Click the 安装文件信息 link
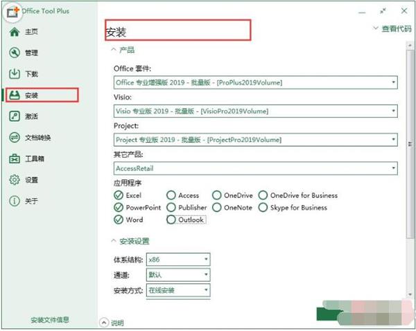Image resolution: width=416 pixels, height=331 pixels. [x=50, y=320]
